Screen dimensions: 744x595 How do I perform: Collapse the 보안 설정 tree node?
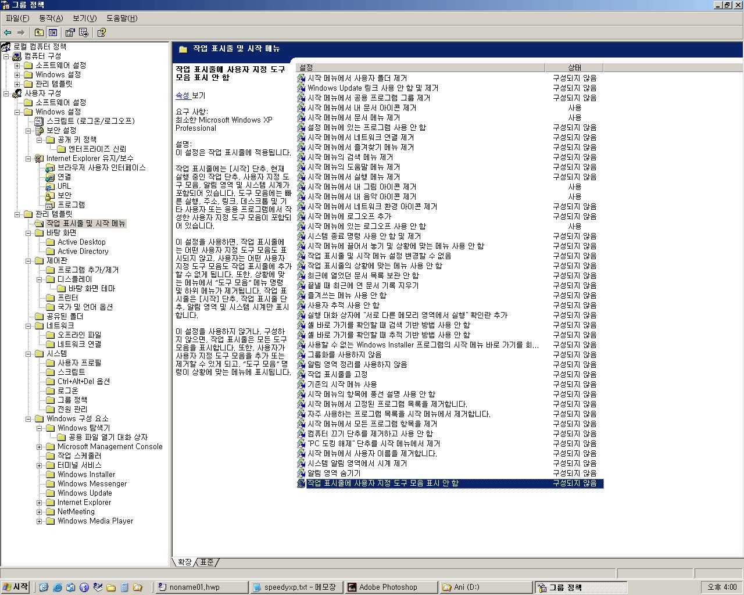pos(28,130)
